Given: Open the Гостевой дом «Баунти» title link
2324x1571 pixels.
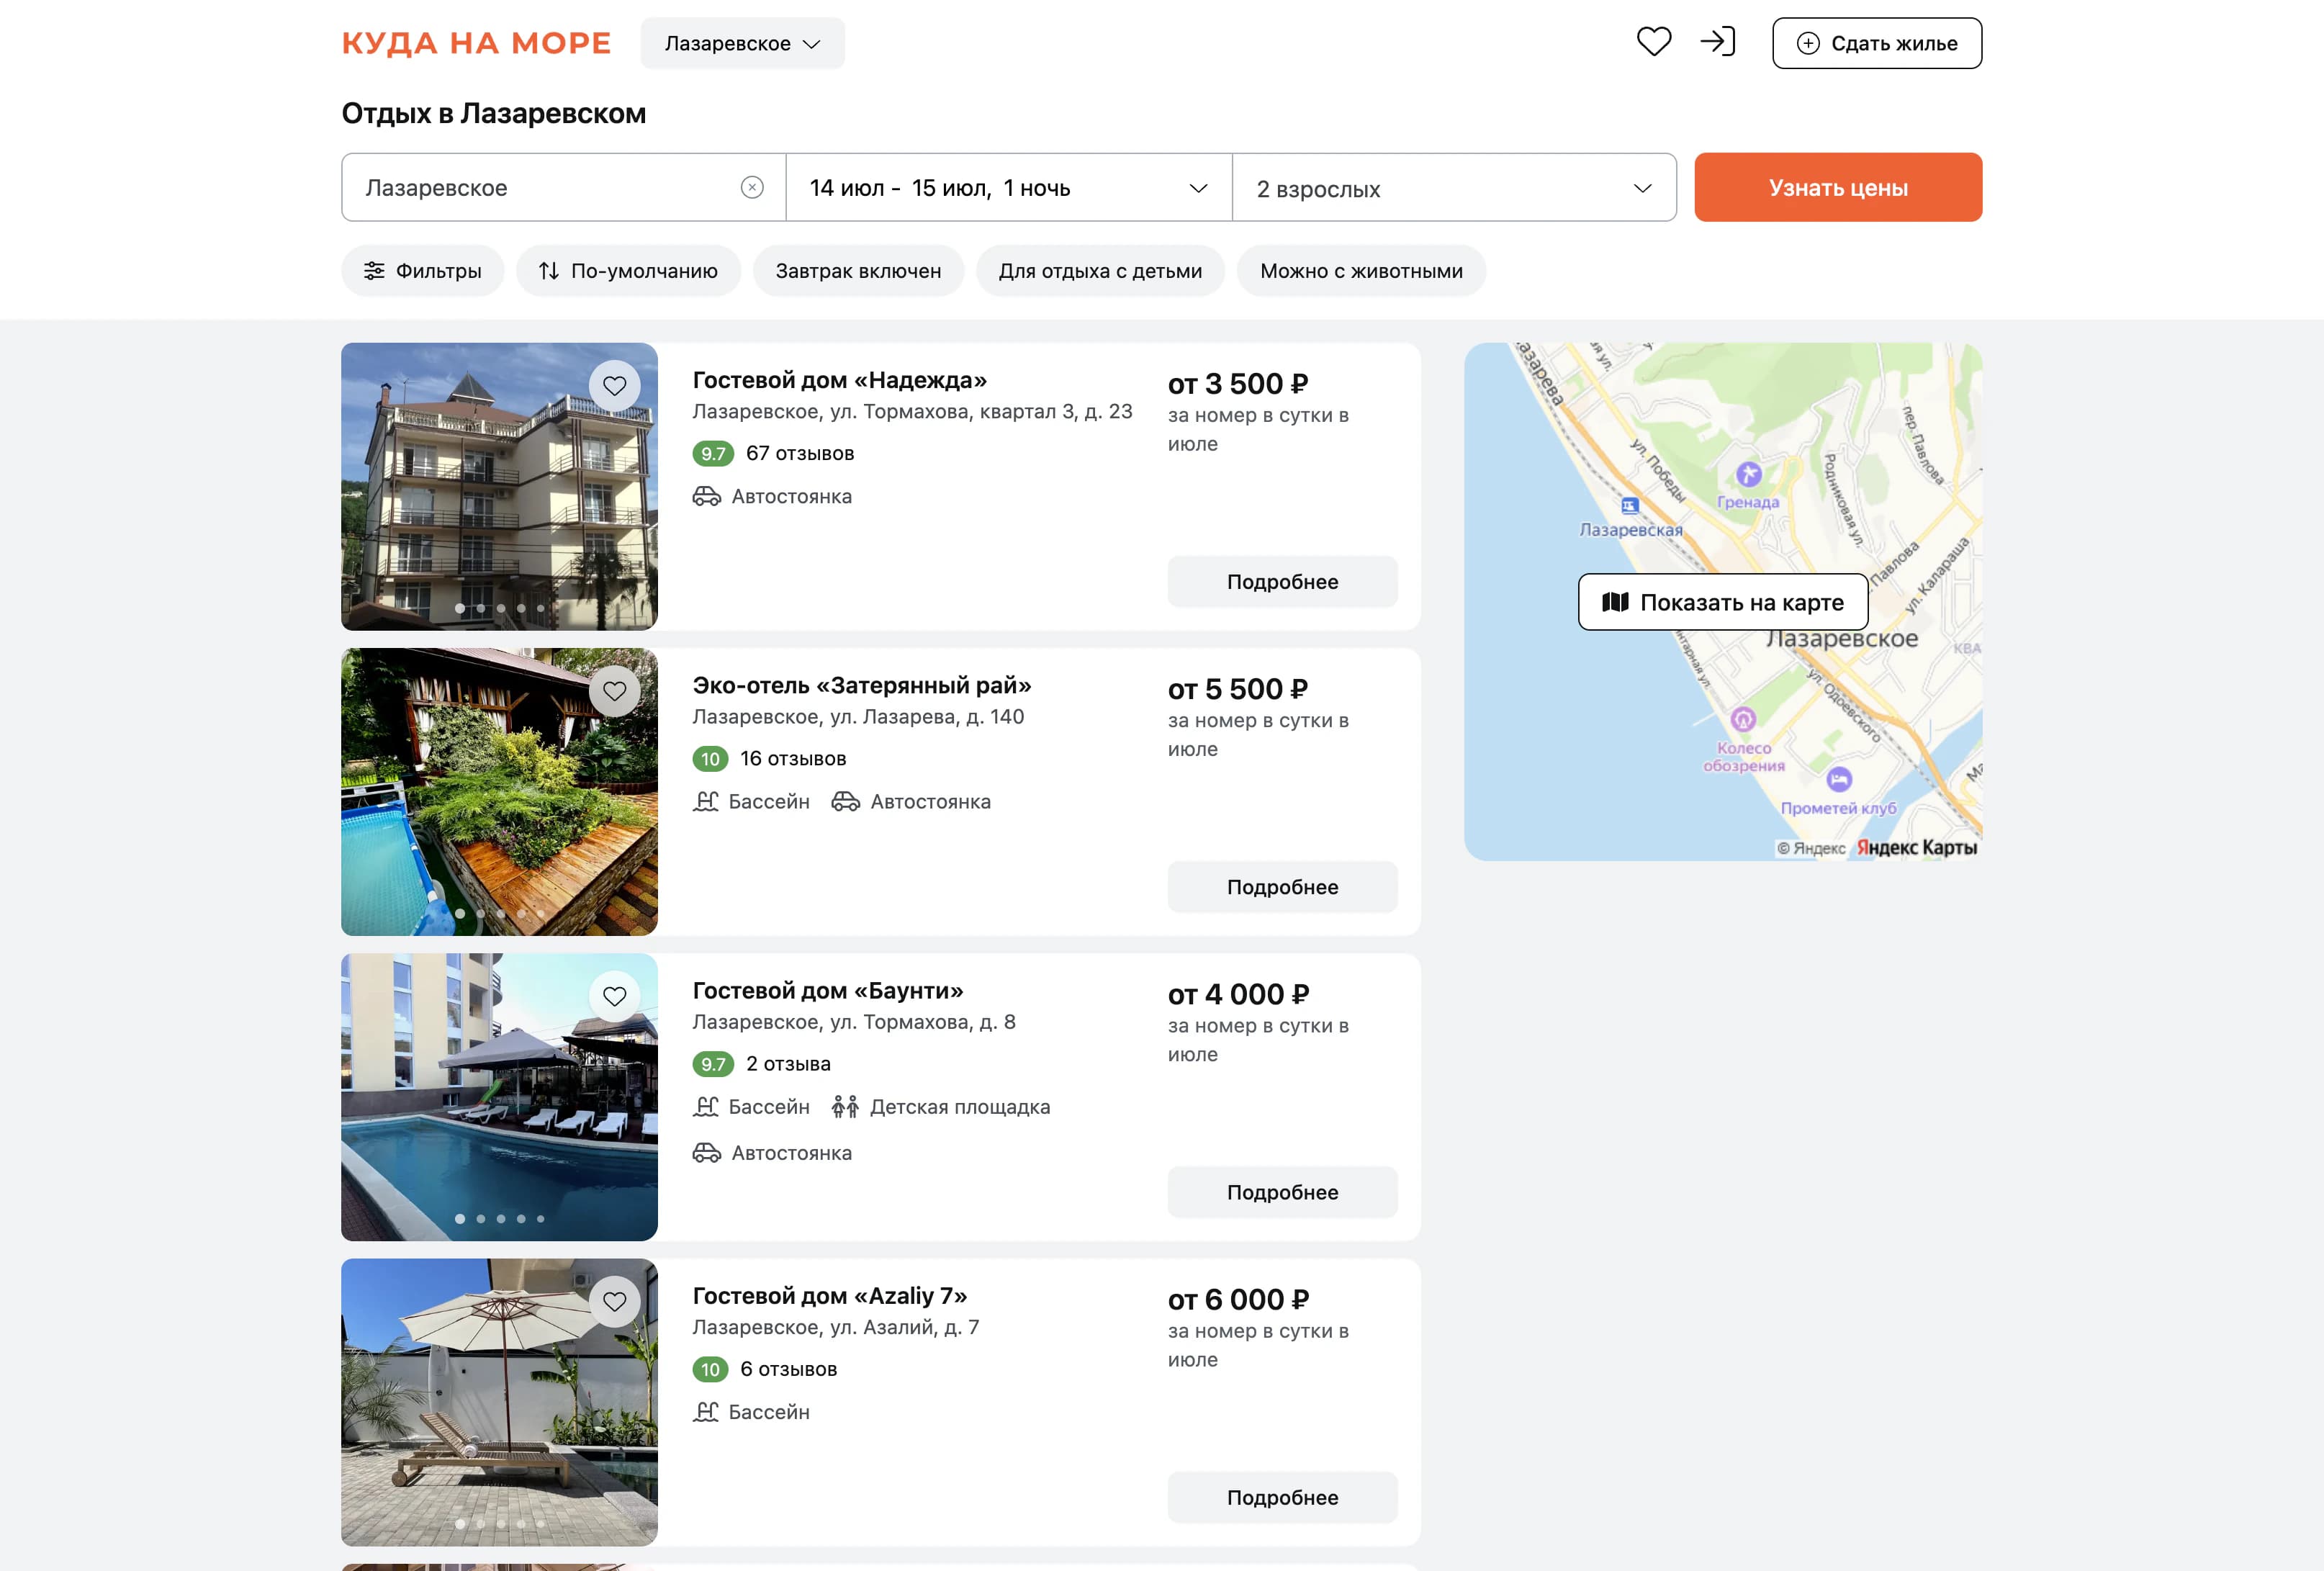Looking at the screenshot, I should pos(827,990).
